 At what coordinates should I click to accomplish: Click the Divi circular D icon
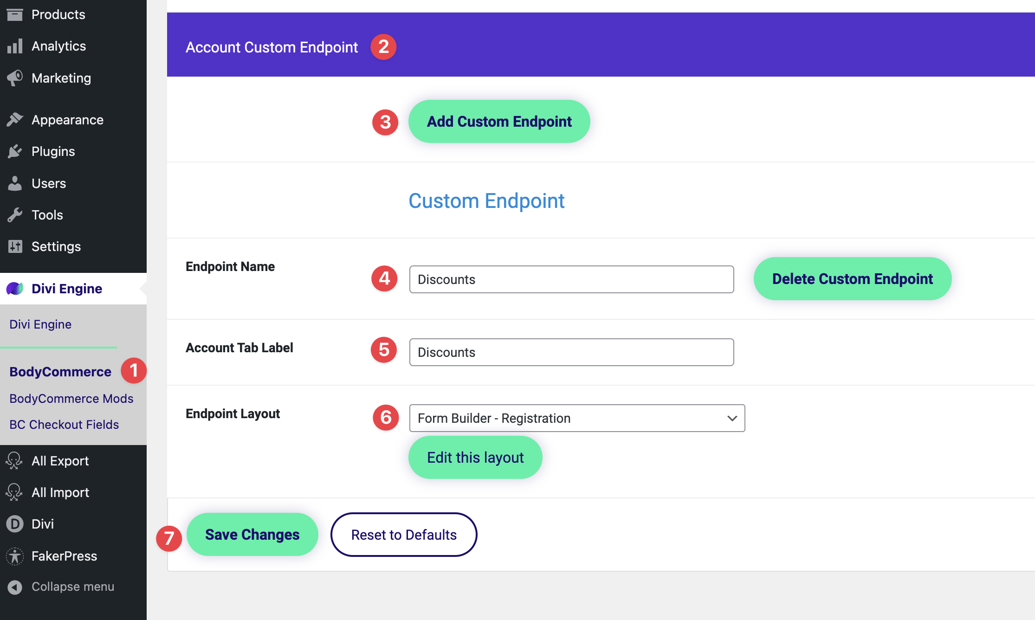(15, 524)
